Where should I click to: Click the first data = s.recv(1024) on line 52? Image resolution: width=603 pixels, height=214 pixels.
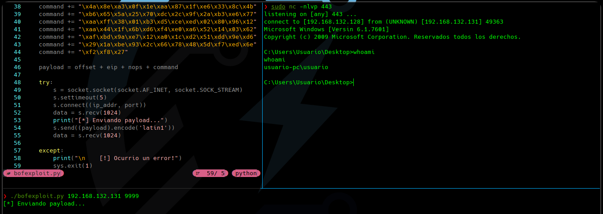point(87,113)
